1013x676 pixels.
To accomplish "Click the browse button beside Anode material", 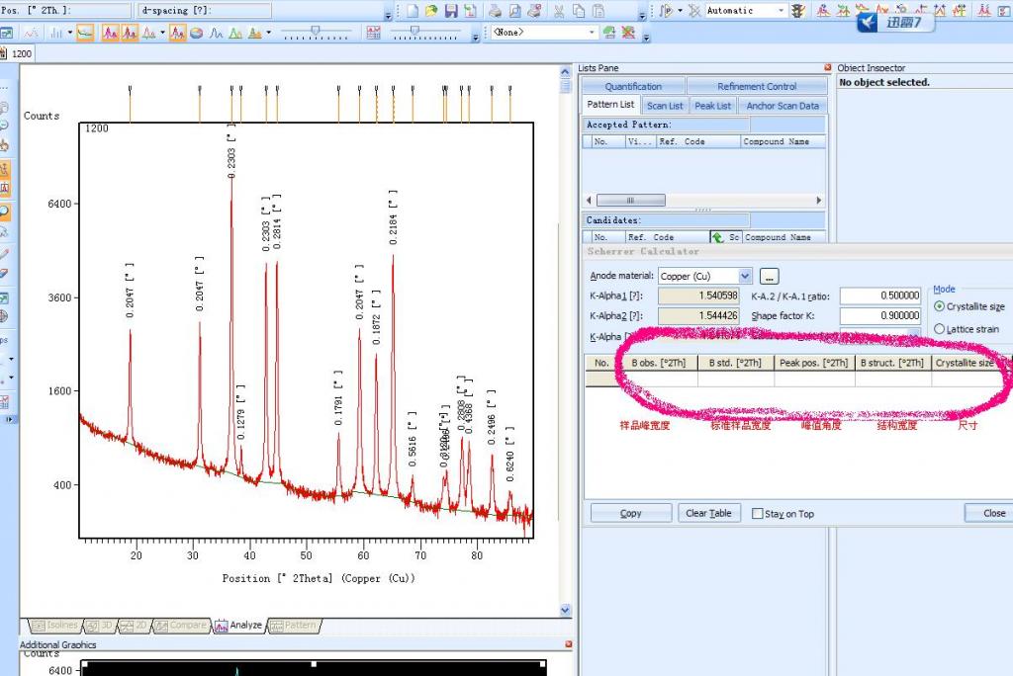I will pyautogui.click(x=771, y=277).
